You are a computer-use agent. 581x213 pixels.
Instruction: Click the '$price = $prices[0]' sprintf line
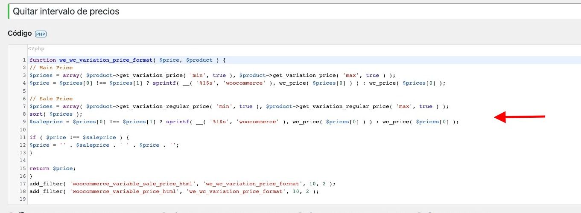(x=237, y=83)
